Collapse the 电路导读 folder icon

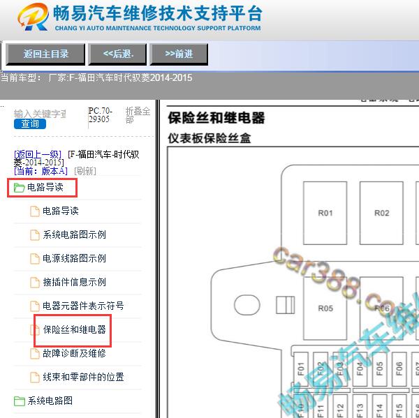point(19,188)
